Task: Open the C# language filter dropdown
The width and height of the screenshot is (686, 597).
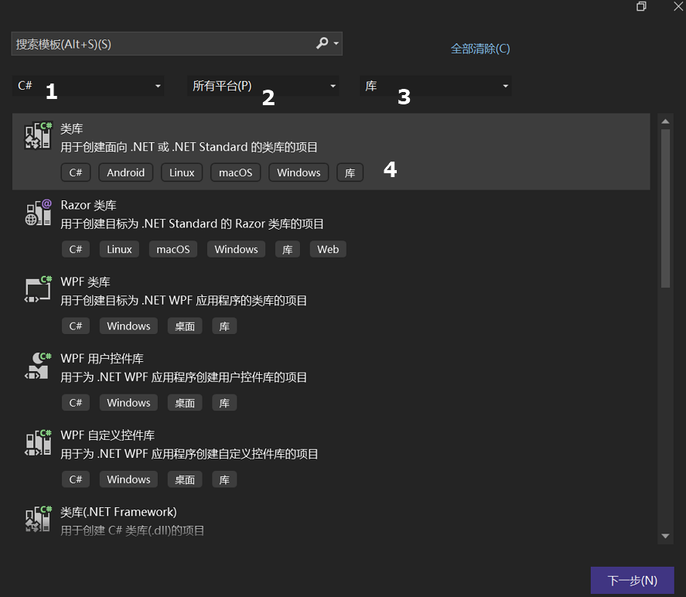Action: tap(88, 86)
